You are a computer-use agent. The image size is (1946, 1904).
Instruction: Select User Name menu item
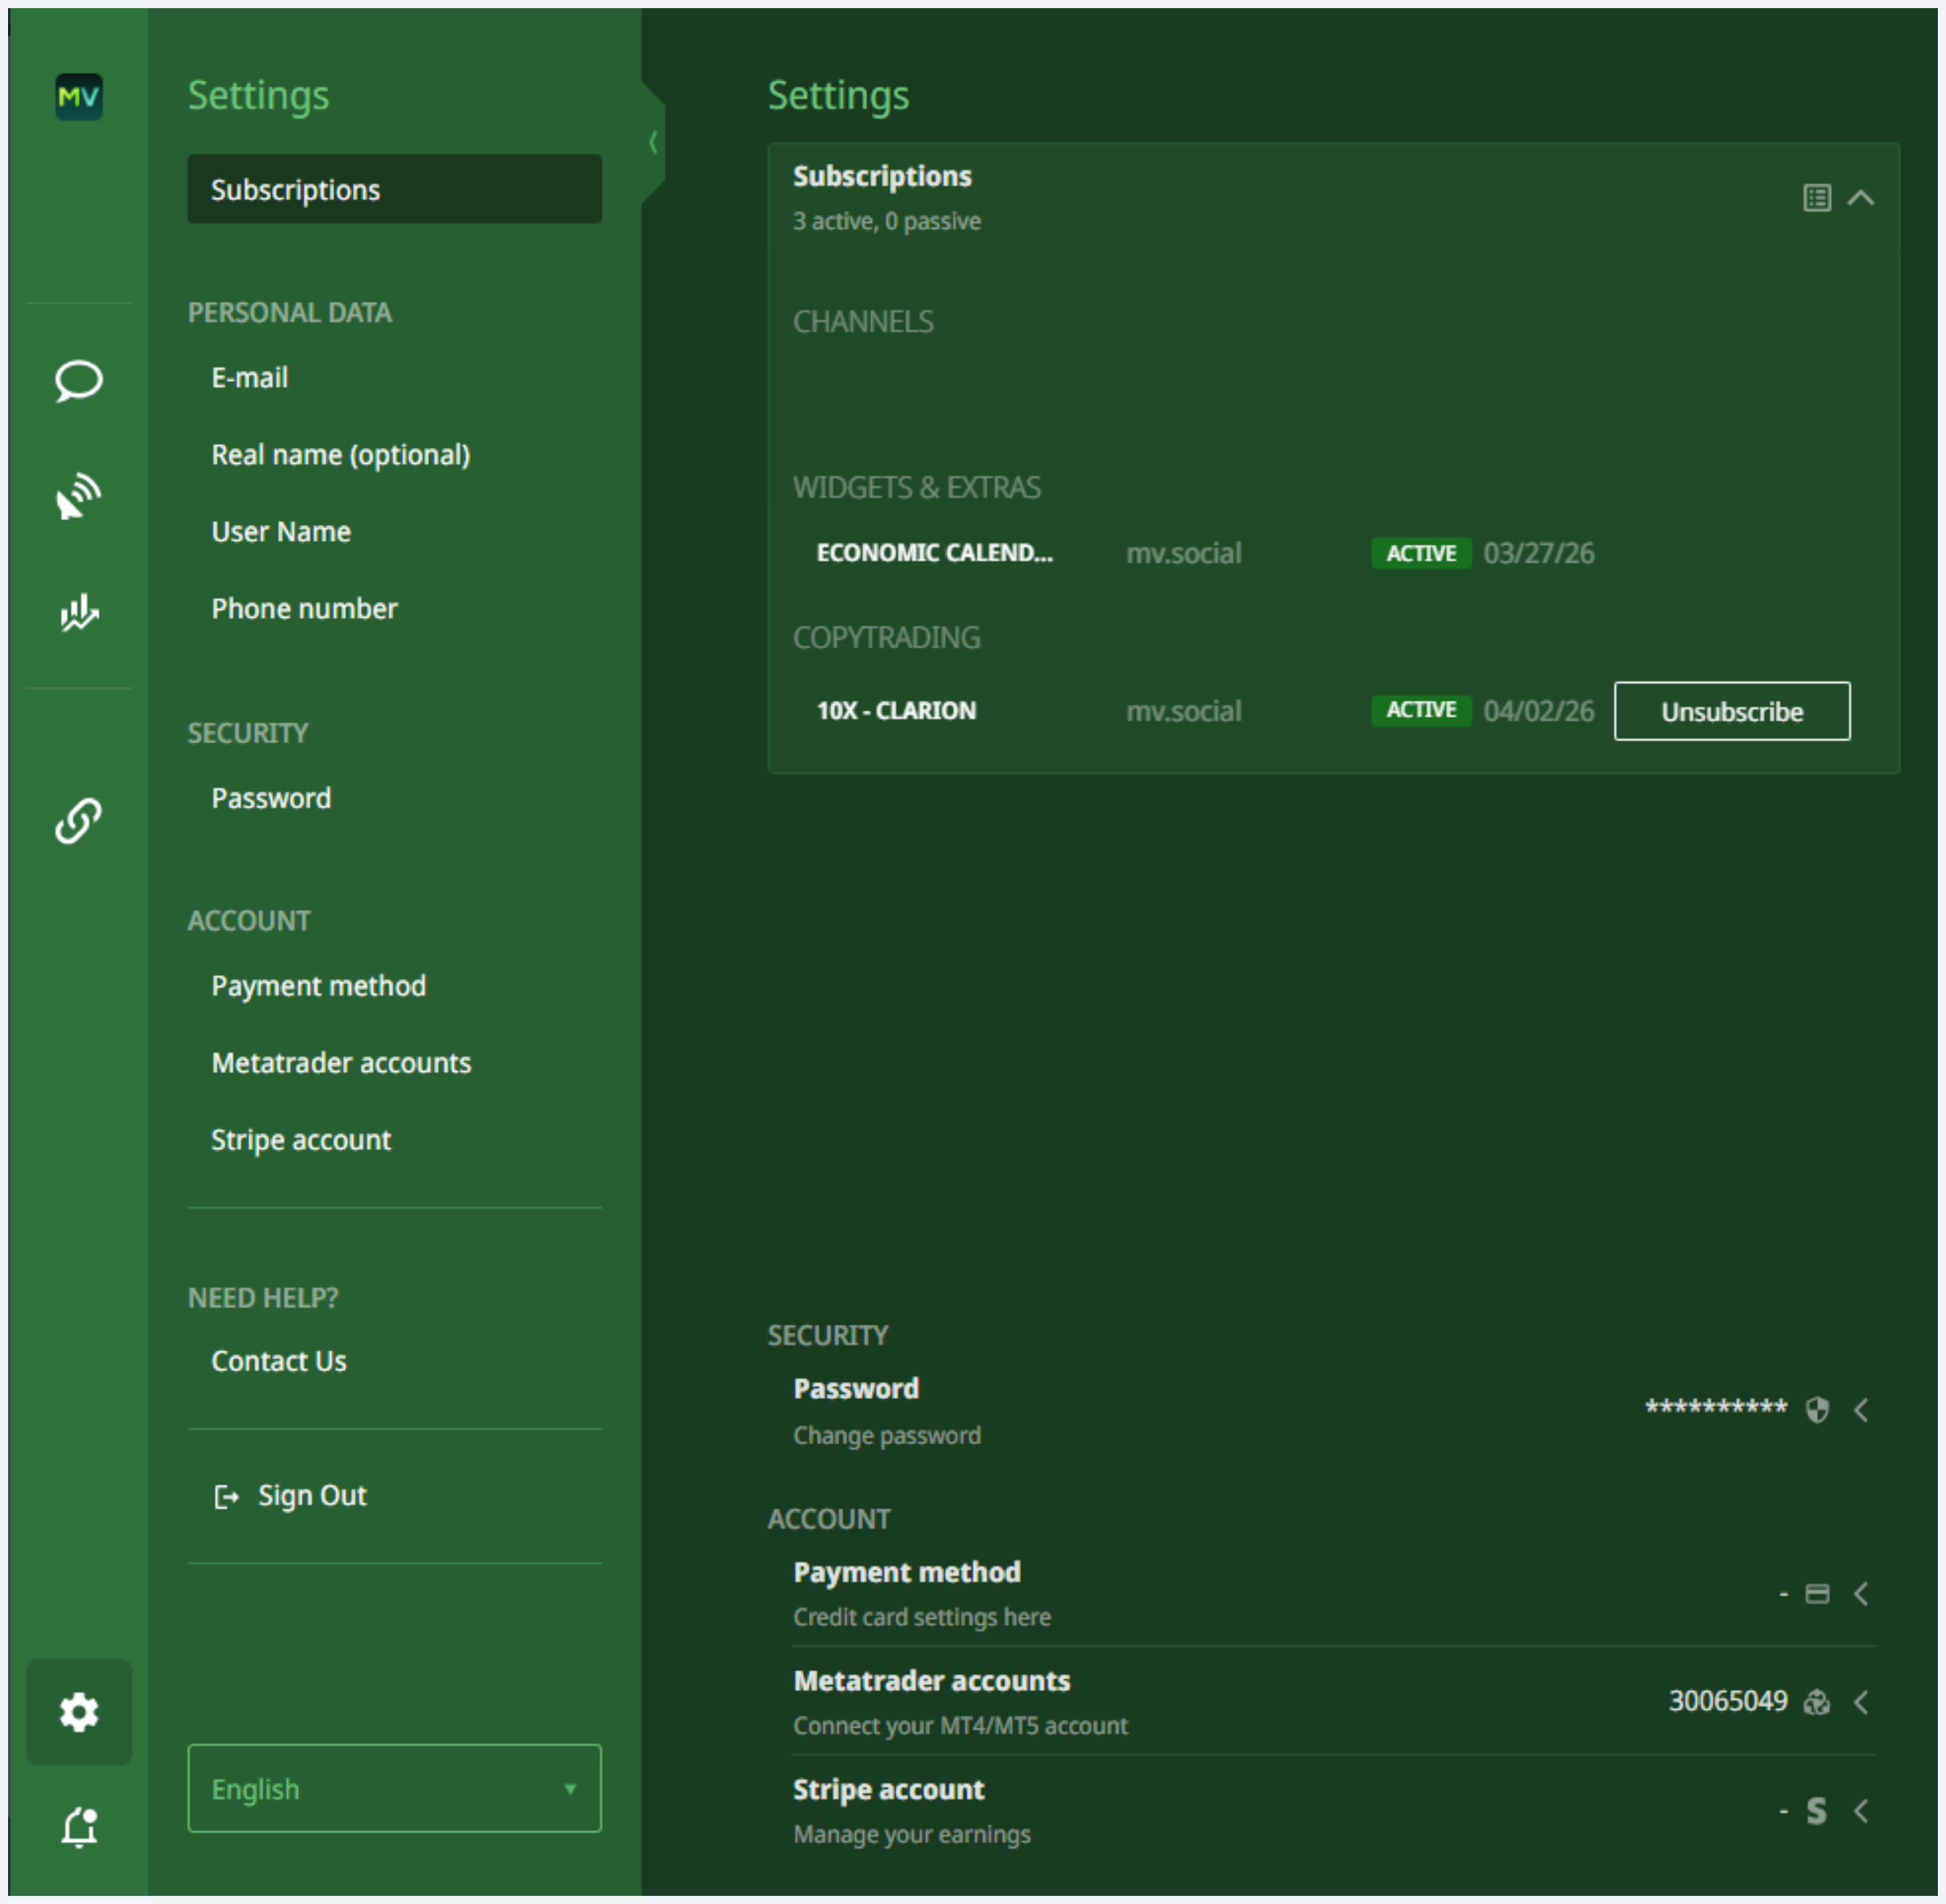(281, 532)
